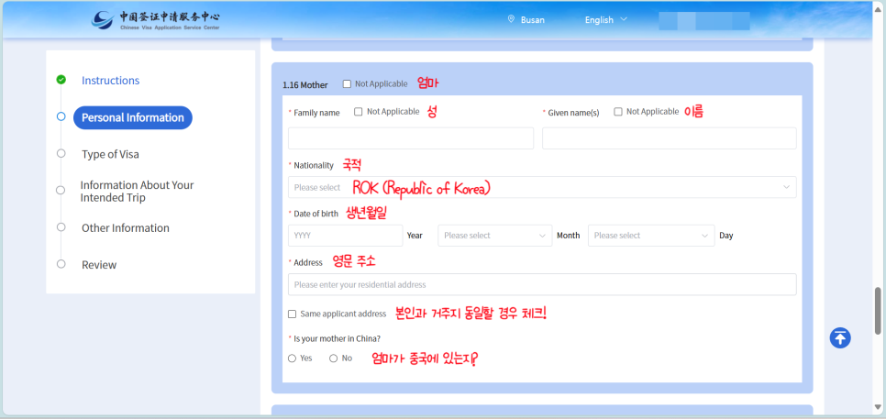Screen dimensions: 886x419
Task: Click the '1.16 Mother' section heading
Action: 305,85
